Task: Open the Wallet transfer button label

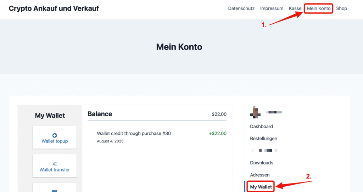Action: (55, 170)
